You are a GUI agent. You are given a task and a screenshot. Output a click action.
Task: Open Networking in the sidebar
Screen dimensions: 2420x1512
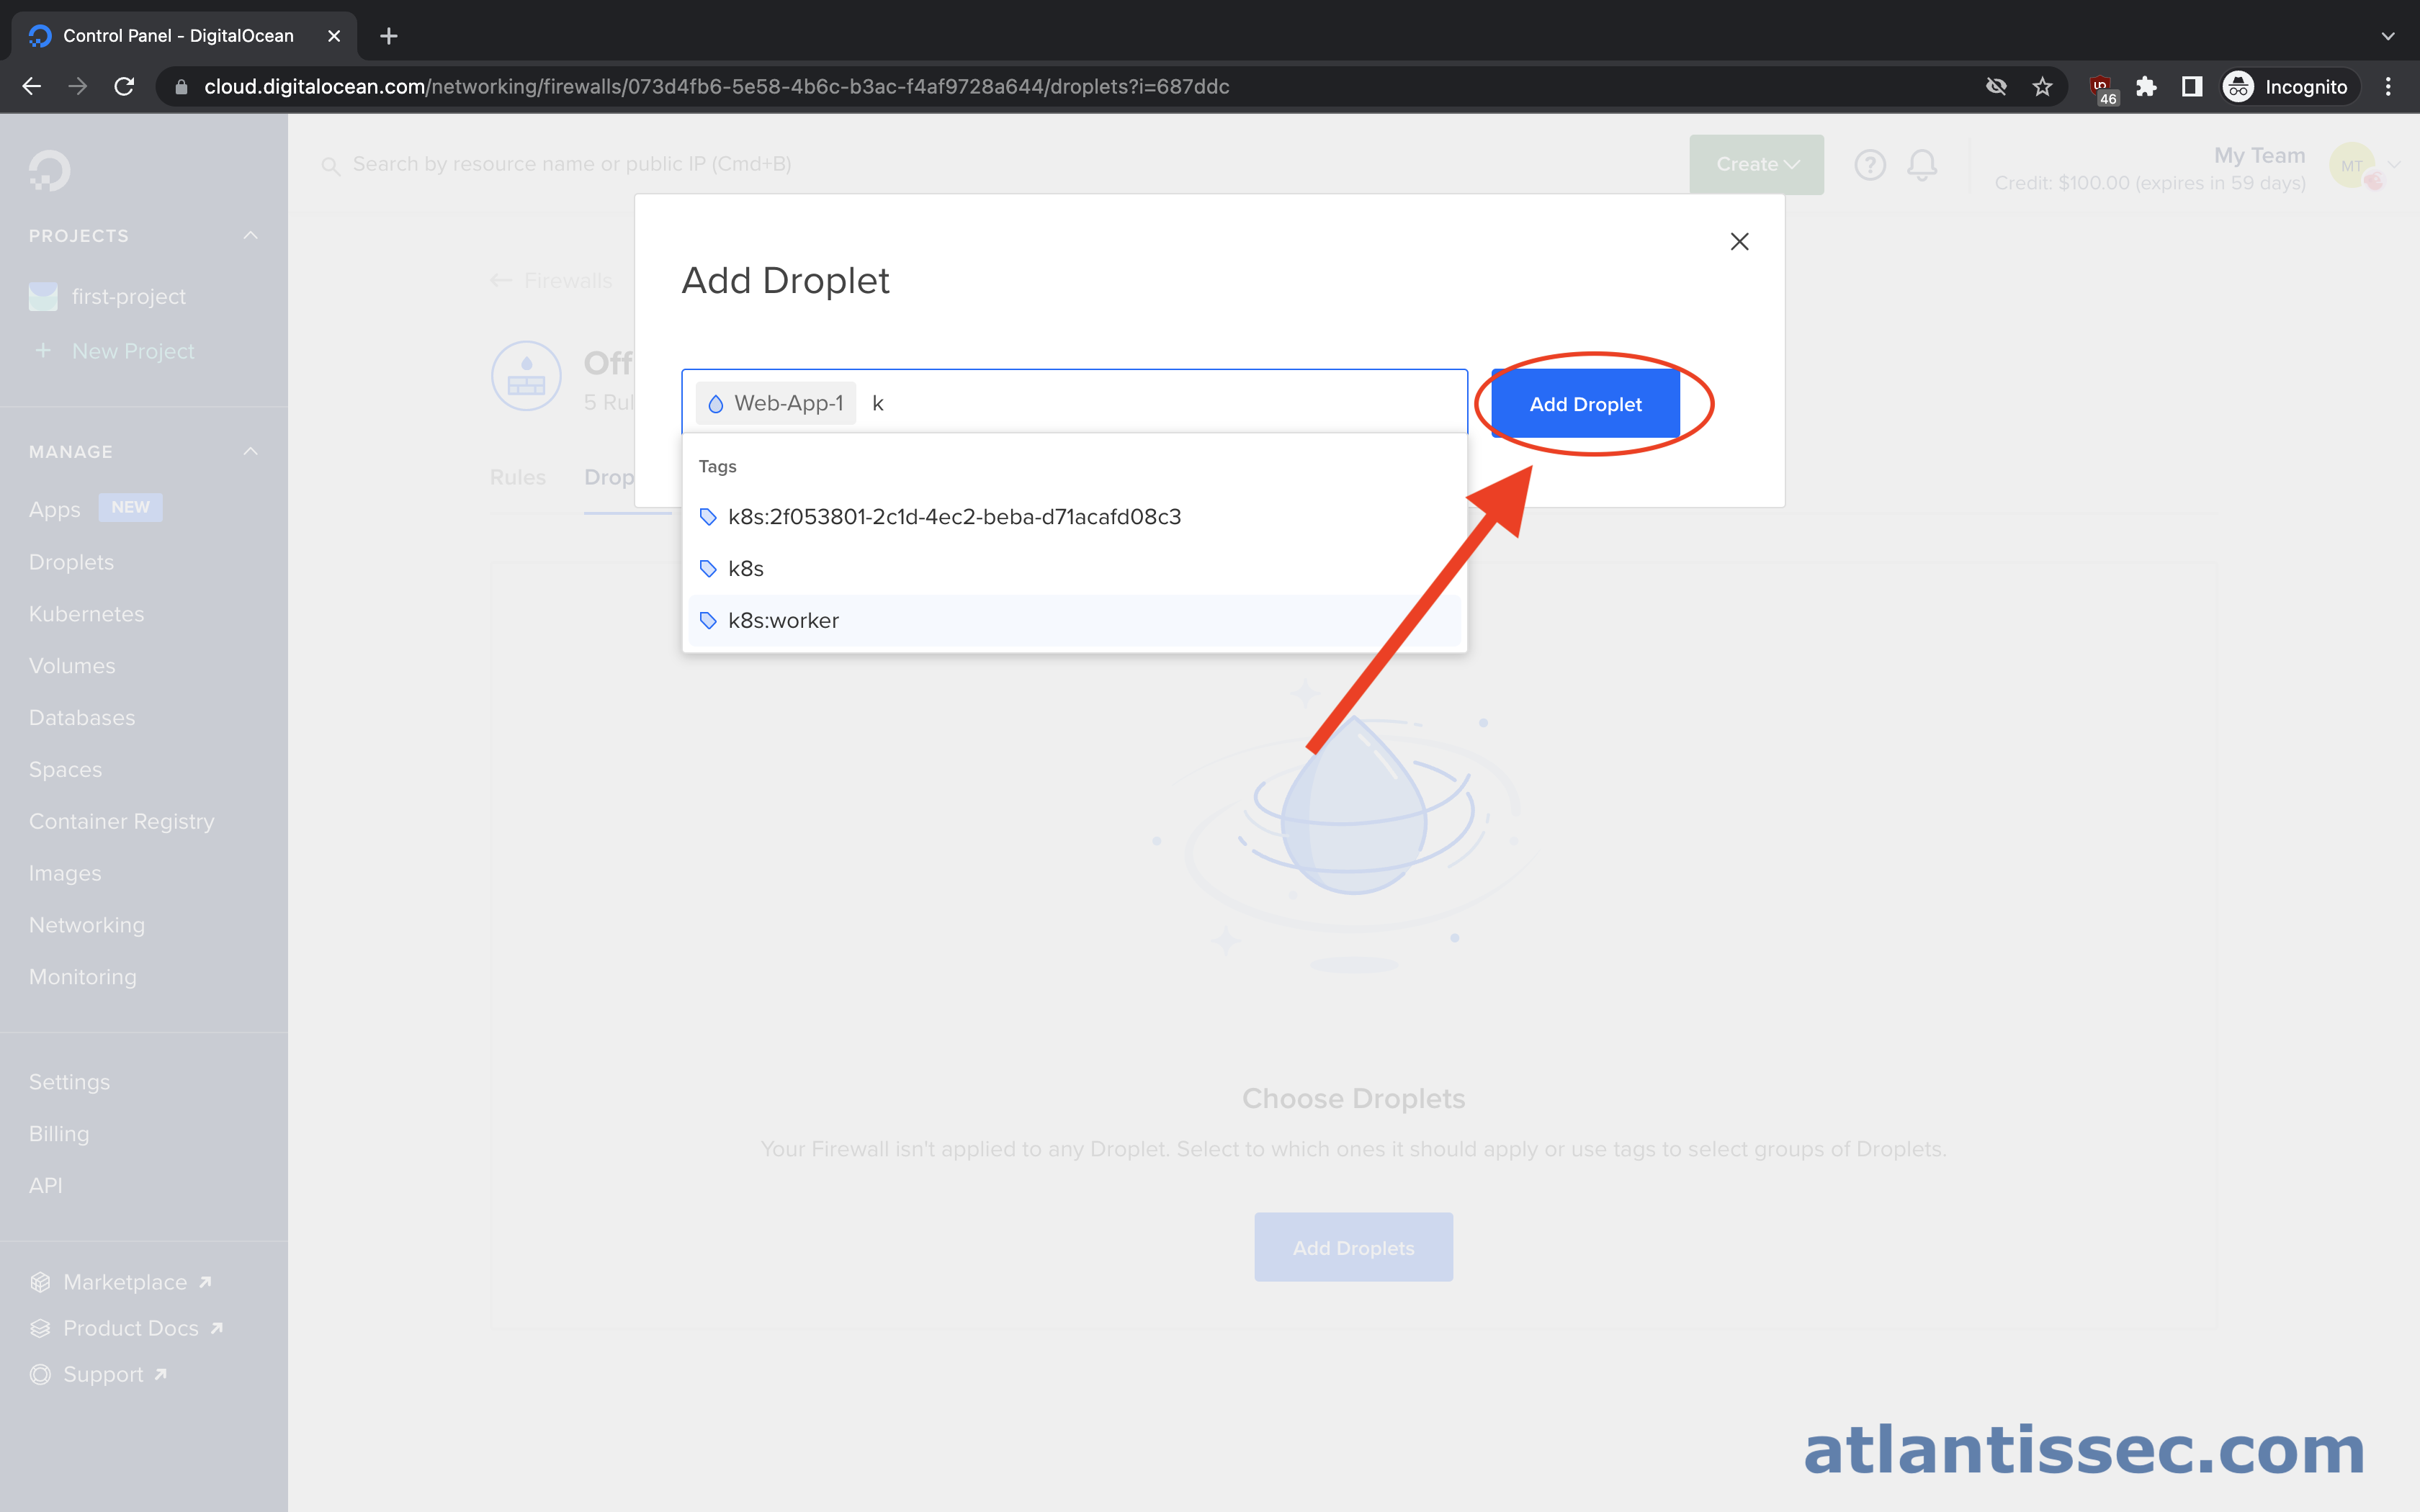[x=87, y=925]
